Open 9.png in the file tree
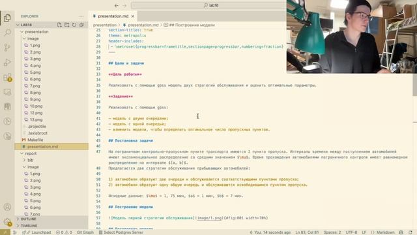The image size is (417, 235). [35, 99]
